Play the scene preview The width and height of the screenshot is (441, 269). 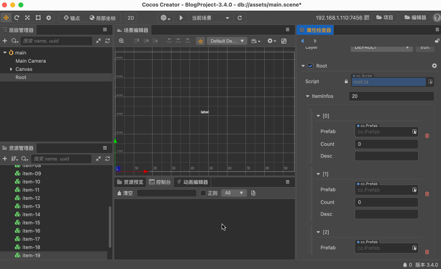coord(181,18)
